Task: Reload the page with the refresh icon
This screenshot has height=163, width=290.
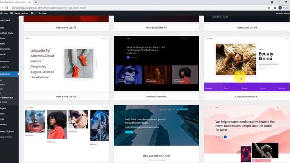Action: tap(7, 8)
